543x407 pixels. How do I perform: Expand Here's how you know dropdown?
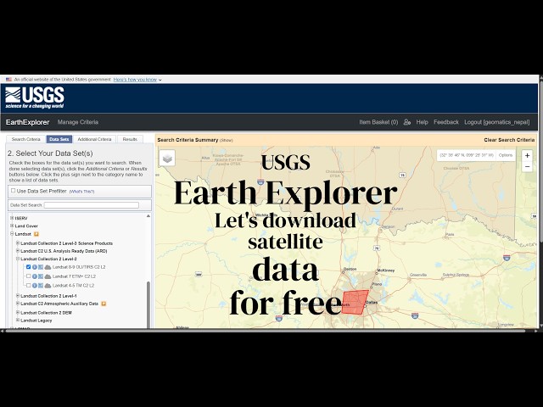(x=137, y=80)
